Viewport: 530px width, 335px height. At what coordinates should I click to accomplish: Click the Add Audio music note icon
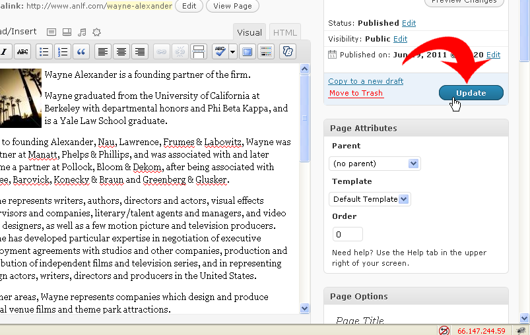click(x=82, y=32)
